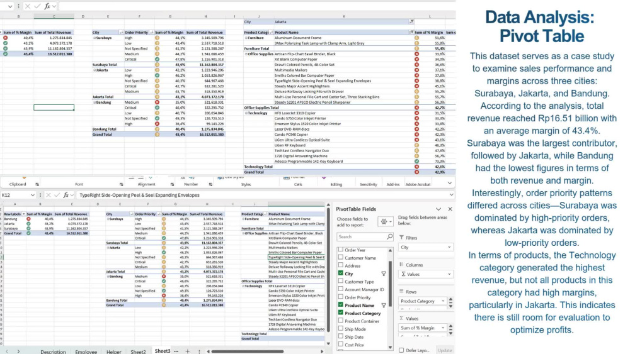Uncheck the Product Category field
630x354 pixels.
tap(341, 313)
